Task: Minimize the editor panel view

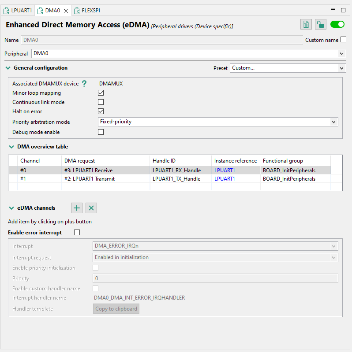Action: (x=333, y=9)
